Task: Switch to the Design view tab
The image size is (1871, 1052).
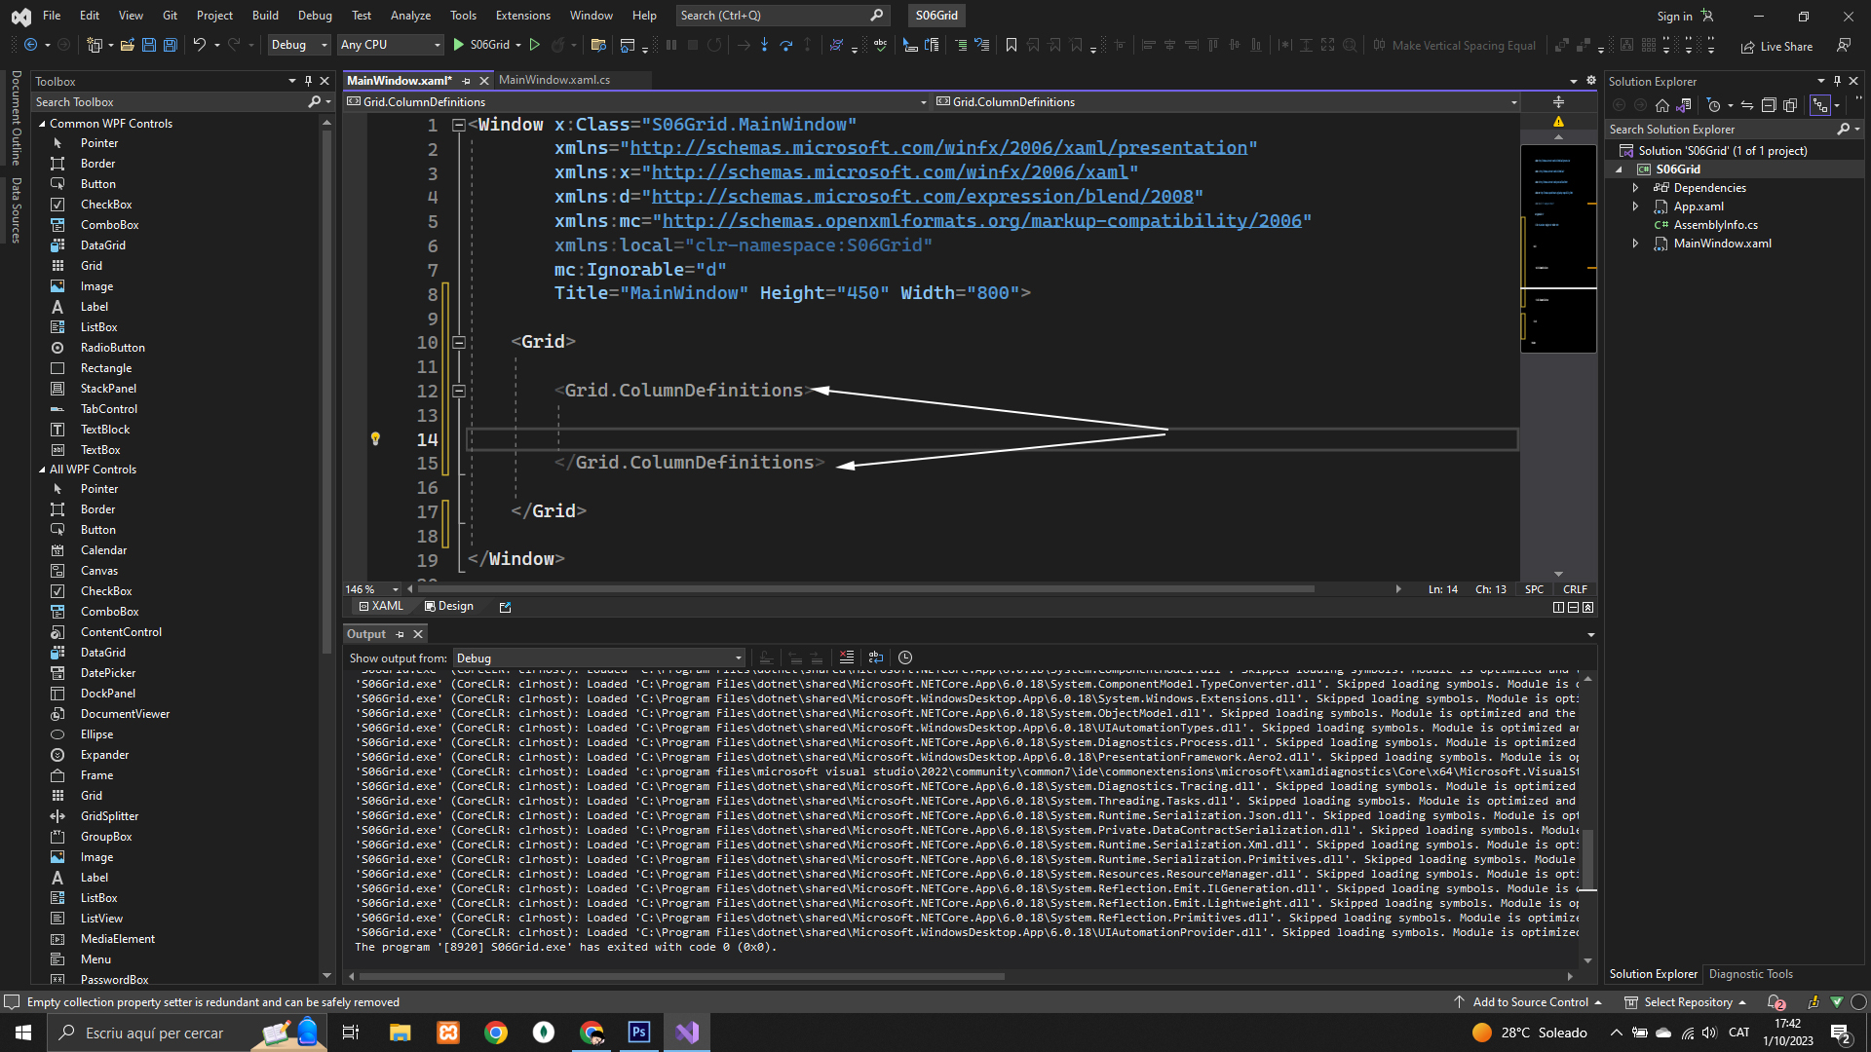Action: pyautogui.click(x=449, y=606)
